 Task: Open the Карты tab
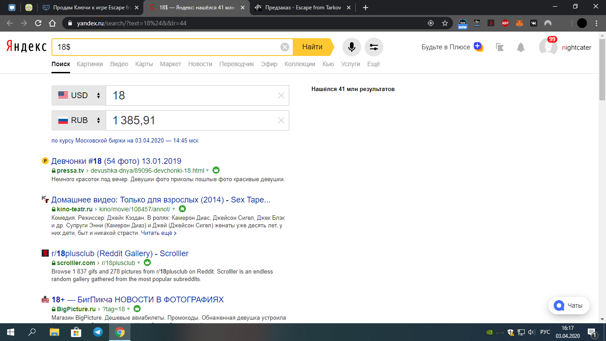click(144, 64)
